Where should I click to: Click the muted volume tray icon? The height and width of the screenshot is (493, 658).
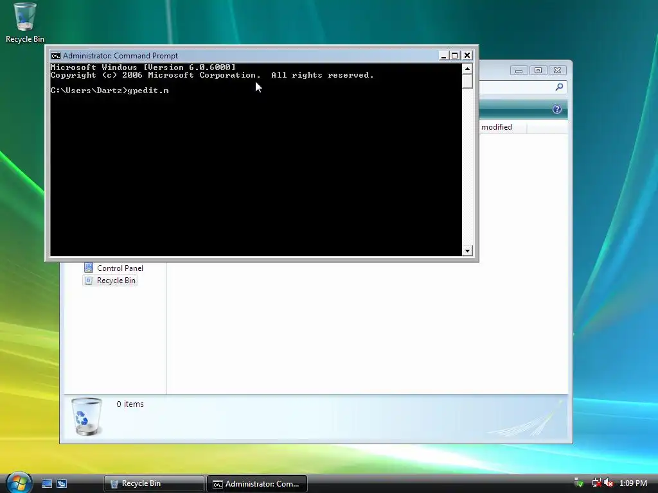click(609, 483)
